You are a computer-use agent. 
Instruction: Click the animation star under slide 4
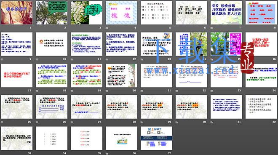(x=107, y=28)
